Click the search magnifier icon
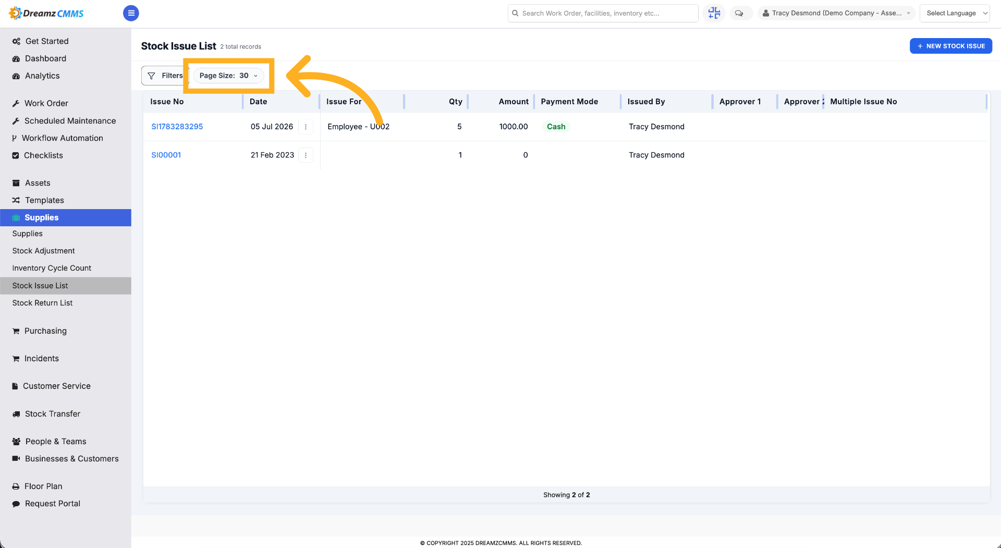Viewport: 1001px width, 548px height. click(x=515, y=14)
